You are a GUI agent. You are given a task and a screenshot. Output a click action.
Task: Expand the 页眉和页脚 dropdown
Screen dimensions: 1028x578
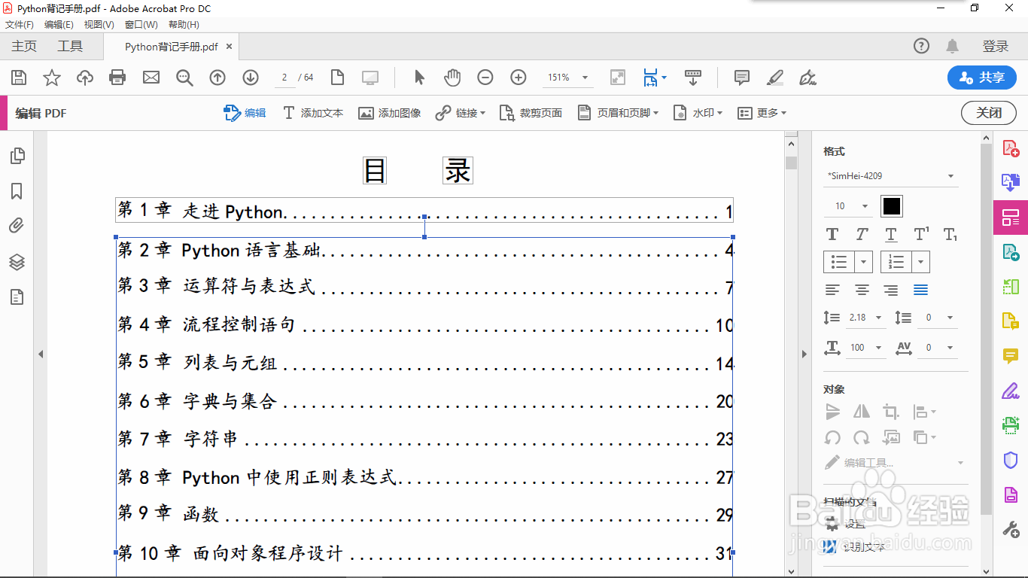coord(655,113)
